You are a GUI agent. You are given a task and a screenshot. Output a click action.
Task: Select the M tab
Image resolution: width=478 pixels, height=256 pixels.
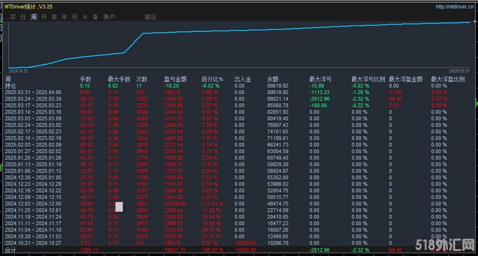[x=85, y=17]
